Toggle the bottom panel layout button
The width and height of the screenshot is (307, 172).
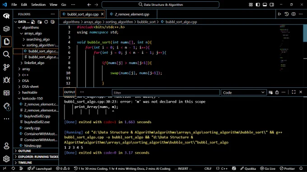click(265, 5)
